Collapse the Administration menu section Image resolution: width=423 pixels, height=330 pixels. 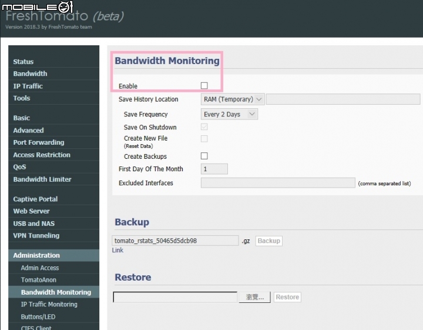53,255
